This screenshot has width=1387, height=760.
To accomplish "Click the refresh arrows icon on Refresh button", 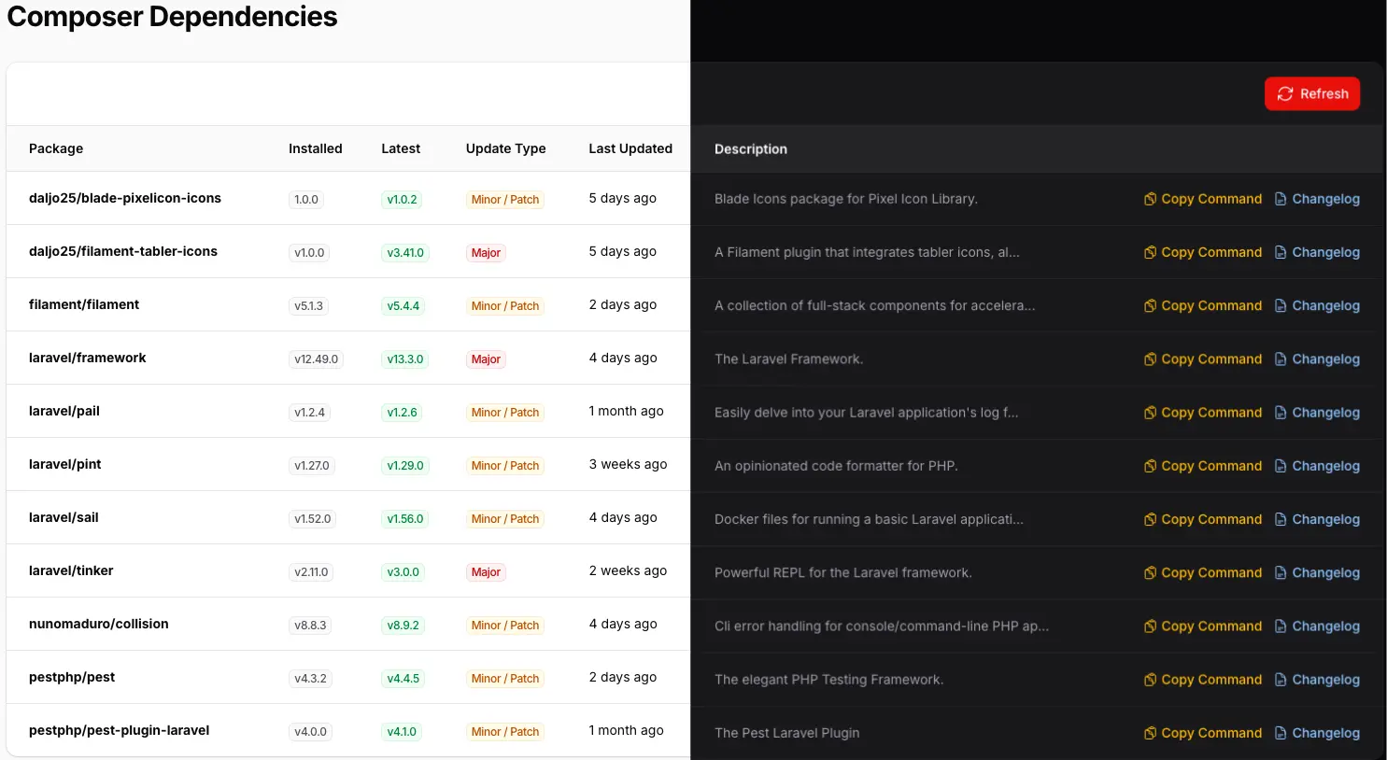I will click(x=1284, y=93).
